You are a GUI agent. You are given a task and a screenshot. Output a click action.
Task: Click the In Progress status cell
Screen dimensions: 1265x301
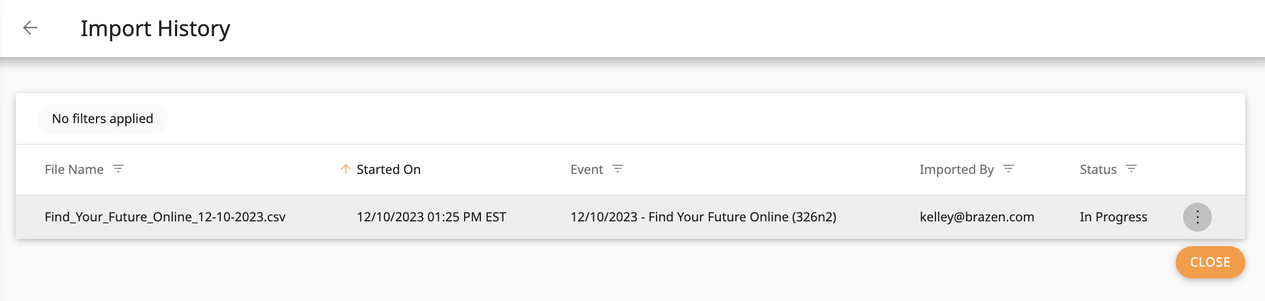(1114, 217)
